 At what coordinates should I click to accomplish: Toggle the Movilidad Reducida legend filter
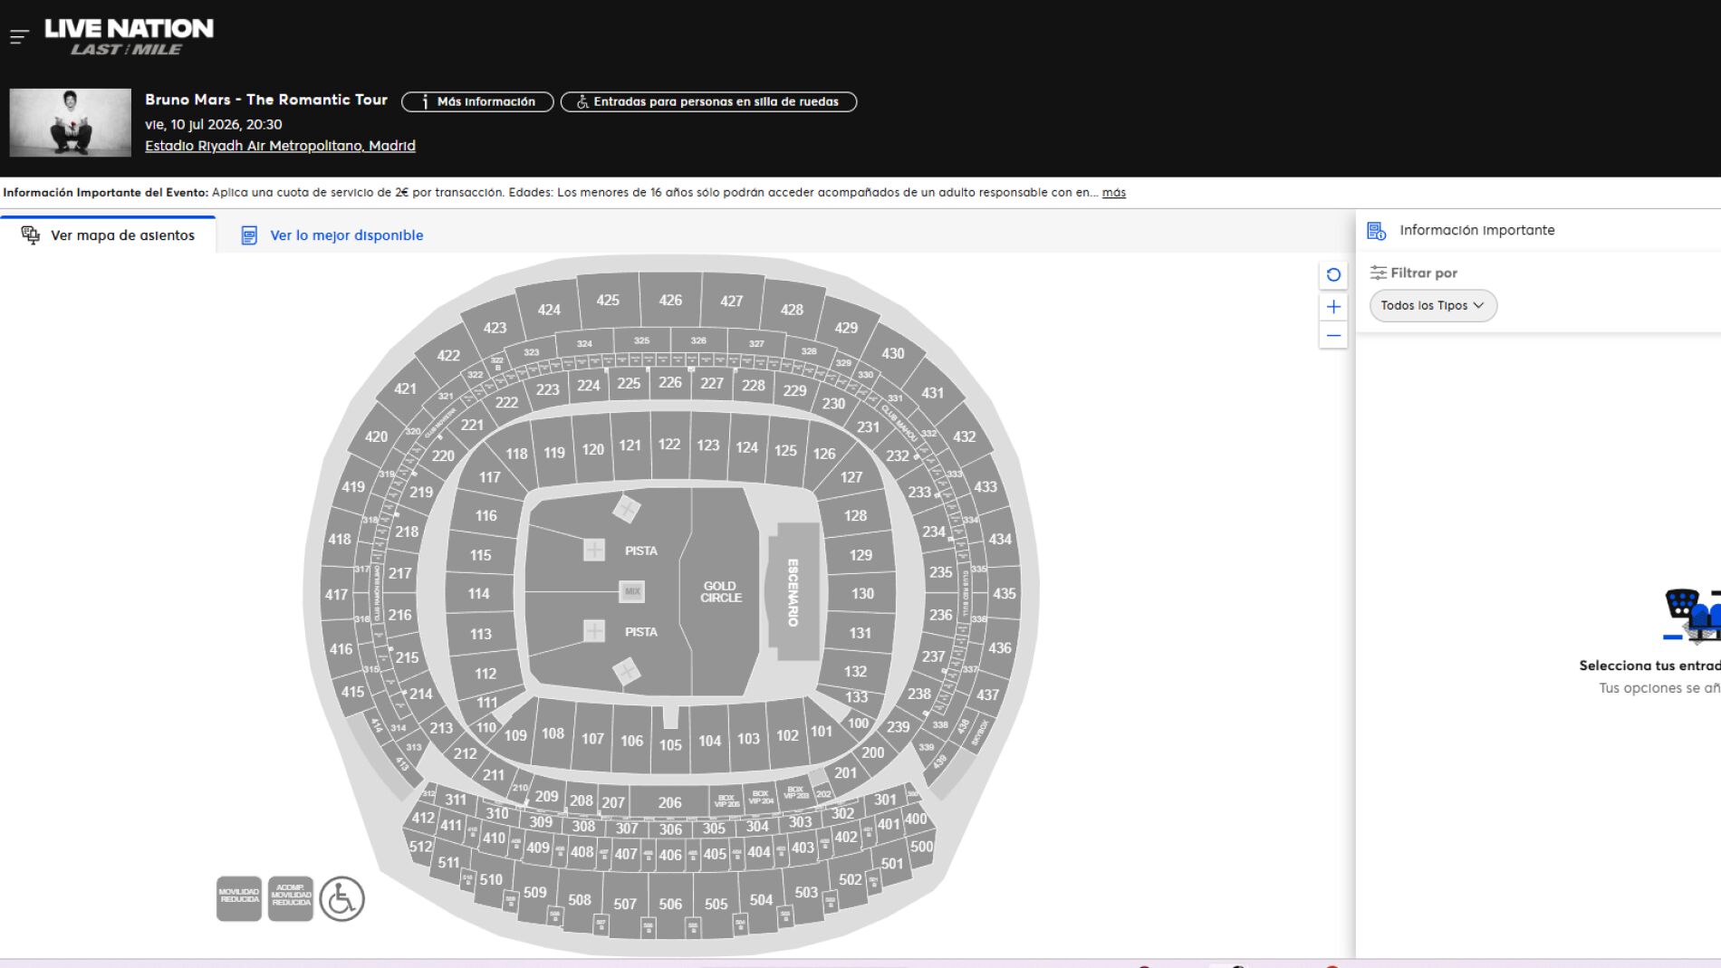pos(239,899)
